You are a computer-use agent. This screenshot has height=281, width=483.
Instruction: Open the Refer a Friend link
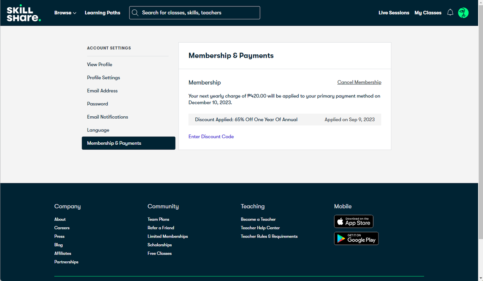coord(161,228)
